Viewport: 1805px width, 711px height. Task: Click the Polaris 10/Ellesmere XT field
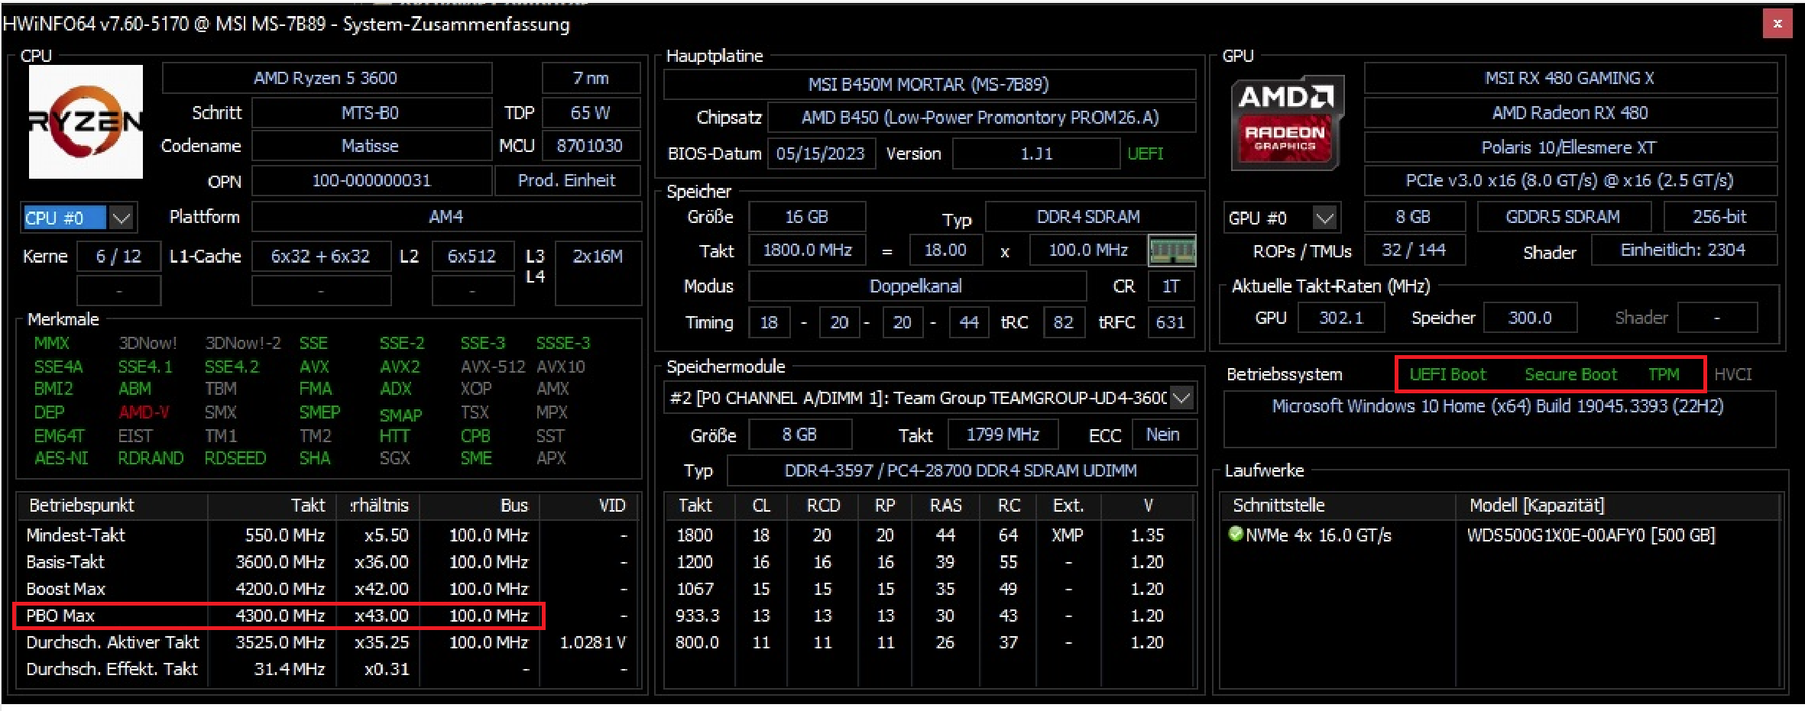tap(1570, 147)
